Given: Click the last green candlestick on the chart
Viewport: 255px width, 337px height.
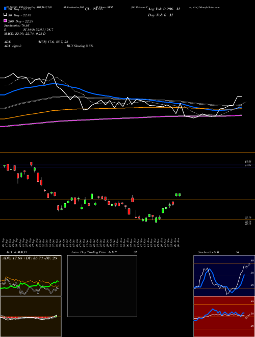Looking at the screenshot, I should (x=180, y=195).
